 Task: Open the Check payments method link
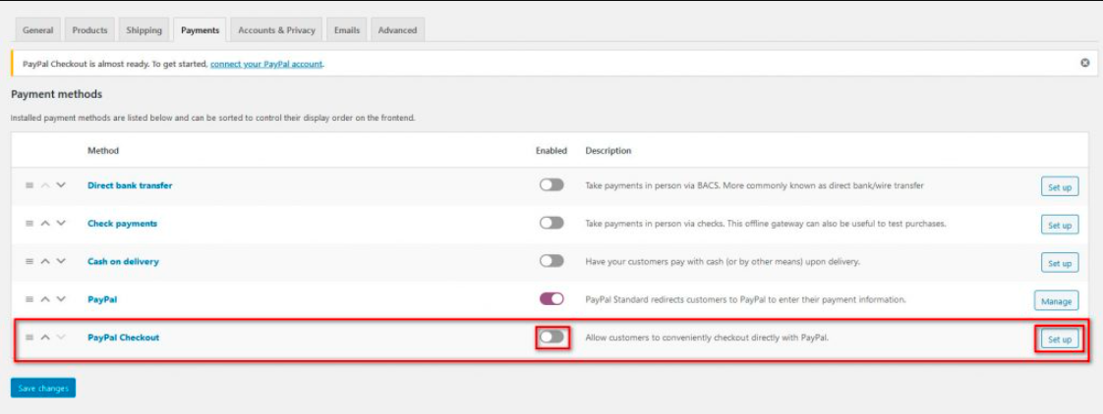click(x=122, y=224)
